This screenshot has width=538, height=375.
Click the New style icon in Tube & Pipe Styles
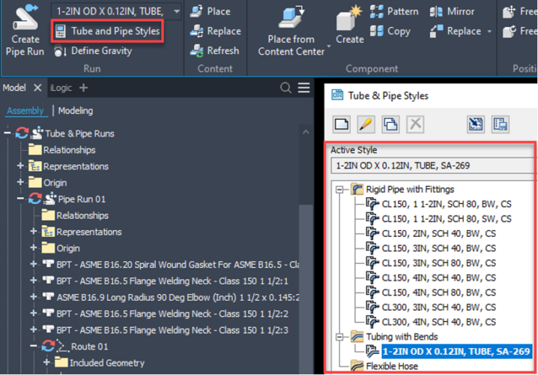(342, 124)
